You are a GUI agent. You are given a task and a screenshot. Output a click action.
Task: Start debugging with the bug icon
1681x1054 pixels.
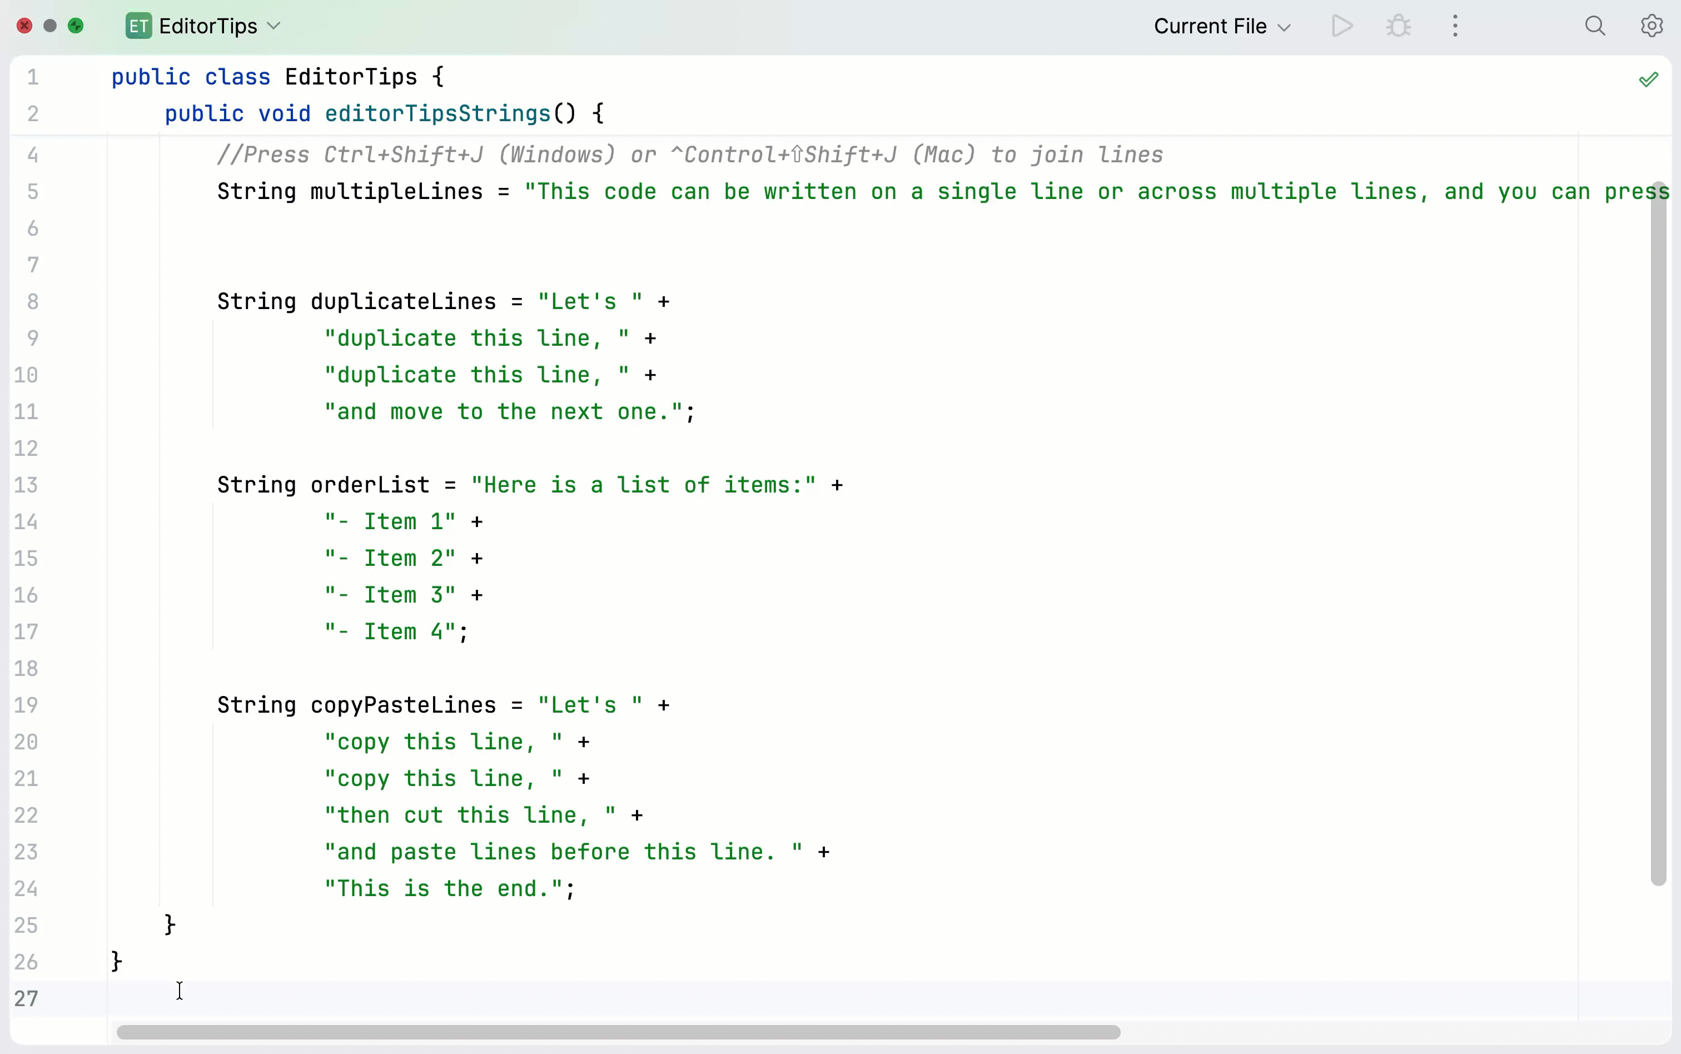coord(1398,27)
